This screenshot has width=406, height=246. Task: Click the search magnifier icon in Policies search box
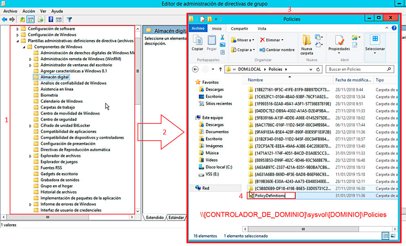pyautogui.click(x=389, y=69)
